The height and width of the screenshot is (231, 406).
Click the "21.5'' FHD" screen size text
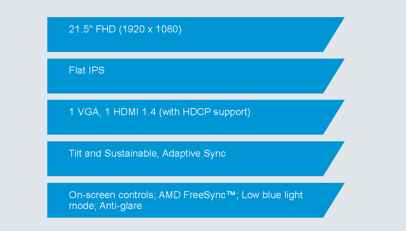(92, 29)
